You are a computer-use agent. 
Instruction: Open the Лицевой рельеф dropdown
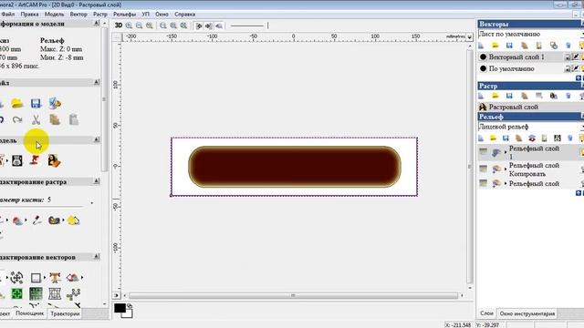click(x=531, y=127)
